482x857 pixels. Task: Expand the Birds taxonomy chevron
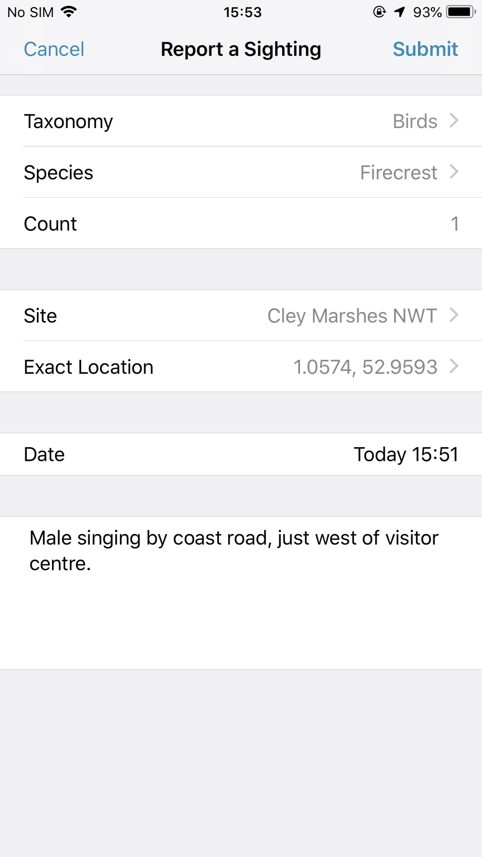(x=454, y=121)
